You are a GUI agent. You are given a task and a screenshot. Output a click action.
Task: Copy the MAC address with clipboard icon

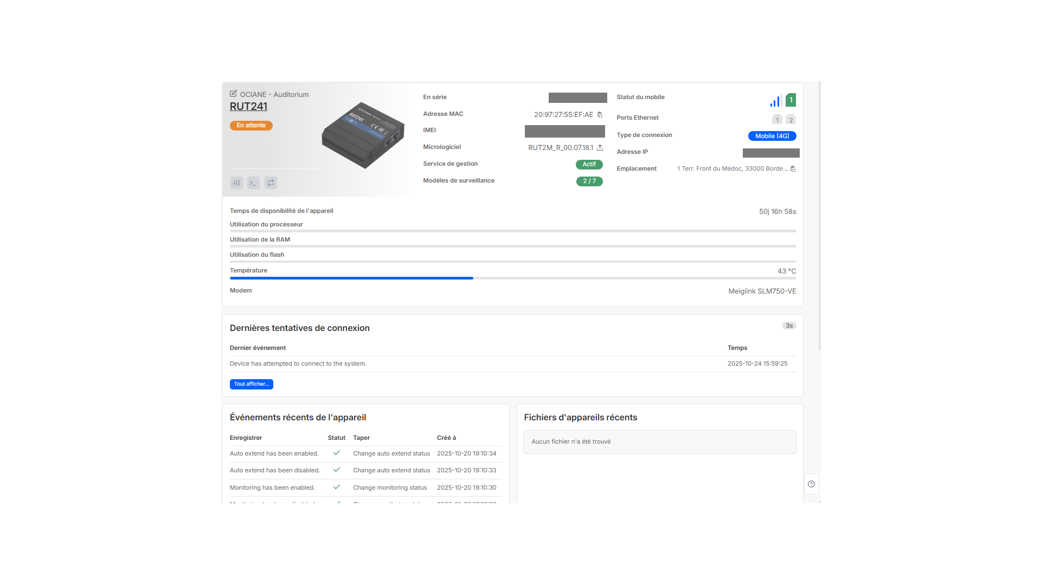point(600,115)
